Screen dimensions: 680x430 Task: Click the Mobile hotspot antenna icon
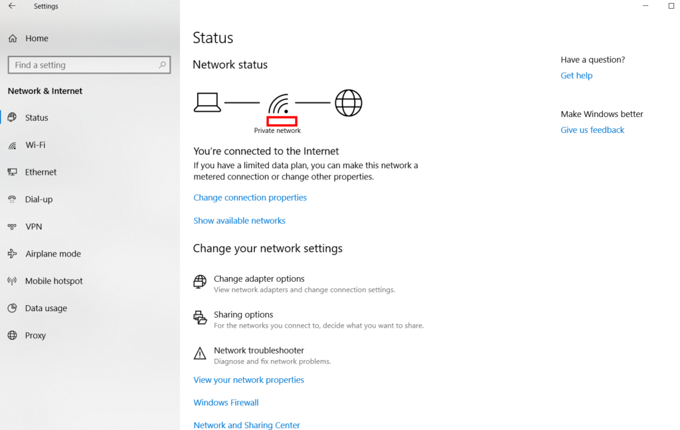pos(12,280)
